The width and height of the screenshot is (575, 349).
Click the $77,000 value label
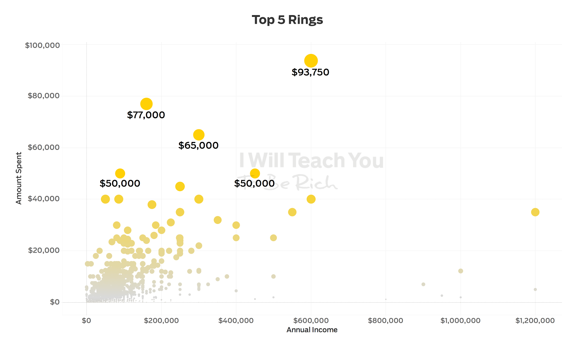coord(146,115)
